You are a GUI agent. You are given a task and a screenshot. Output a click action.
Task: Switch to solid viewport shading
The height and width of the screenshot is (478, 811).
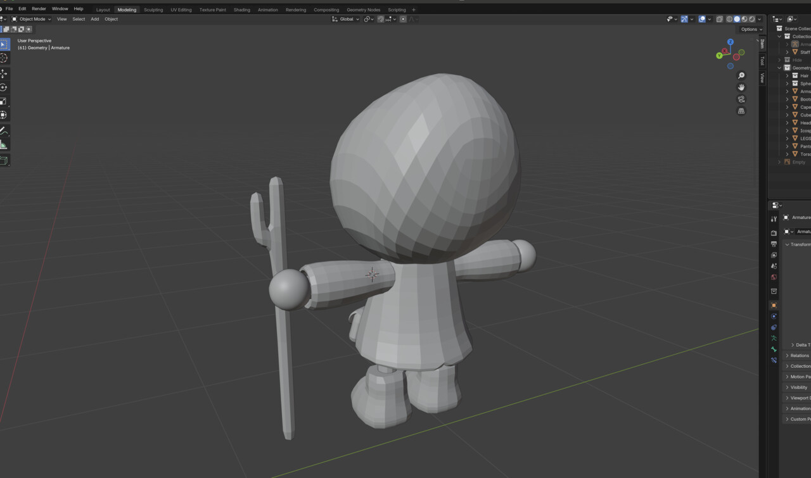(x=737, y=19)
